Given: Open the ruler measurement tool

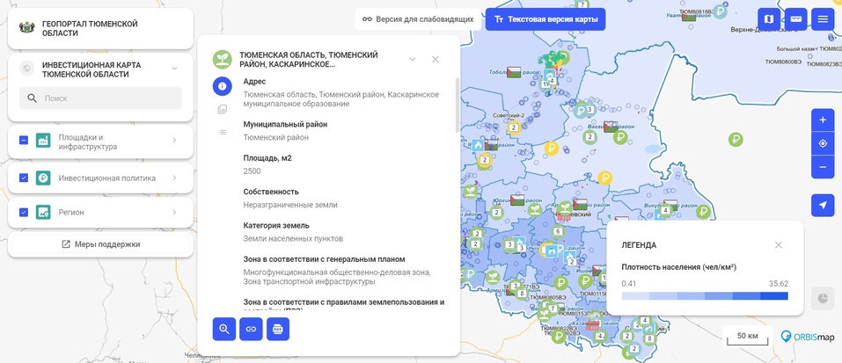Looking at the screenshot, I should [796, 19].
